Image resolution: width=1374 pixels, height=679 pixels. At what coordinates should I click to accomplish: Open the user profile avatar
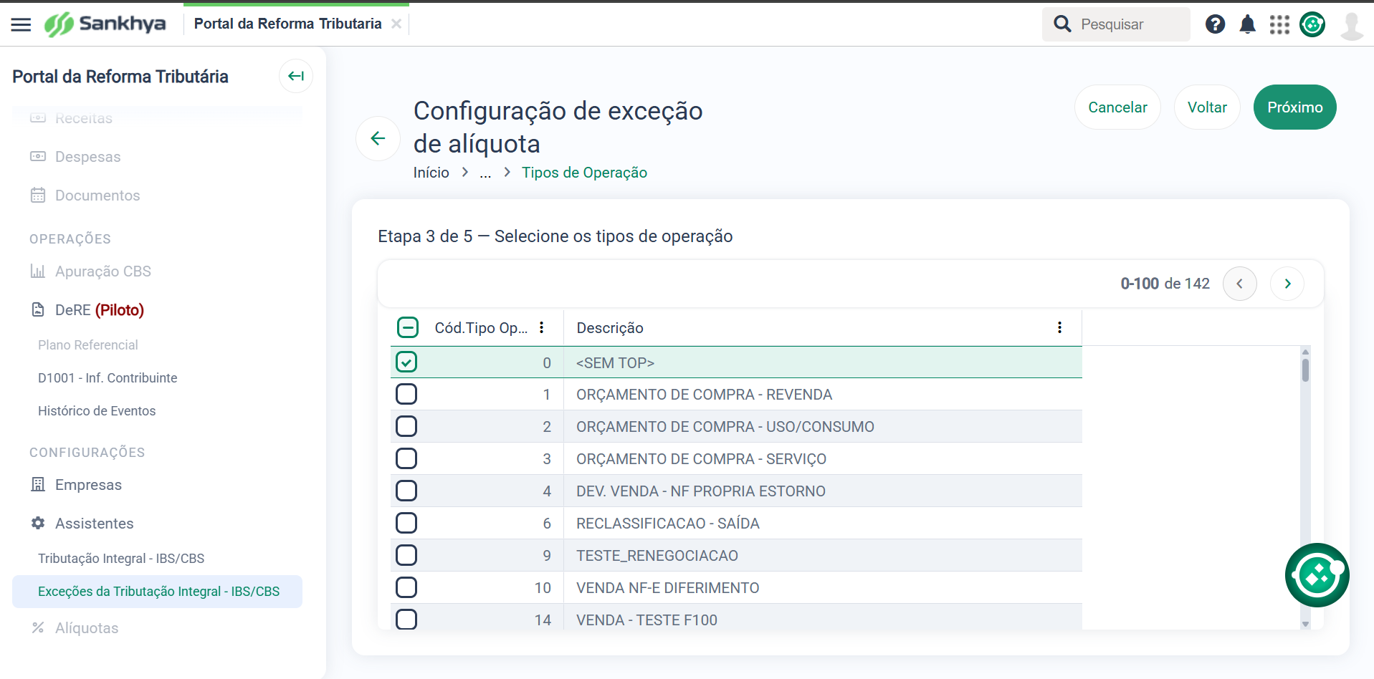[x=1352, y=26]
